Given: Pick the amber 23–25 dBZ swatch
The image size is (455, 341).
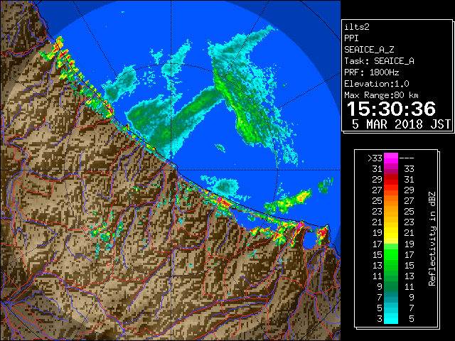Looking at the screenshot, I should tap(391, 212).
